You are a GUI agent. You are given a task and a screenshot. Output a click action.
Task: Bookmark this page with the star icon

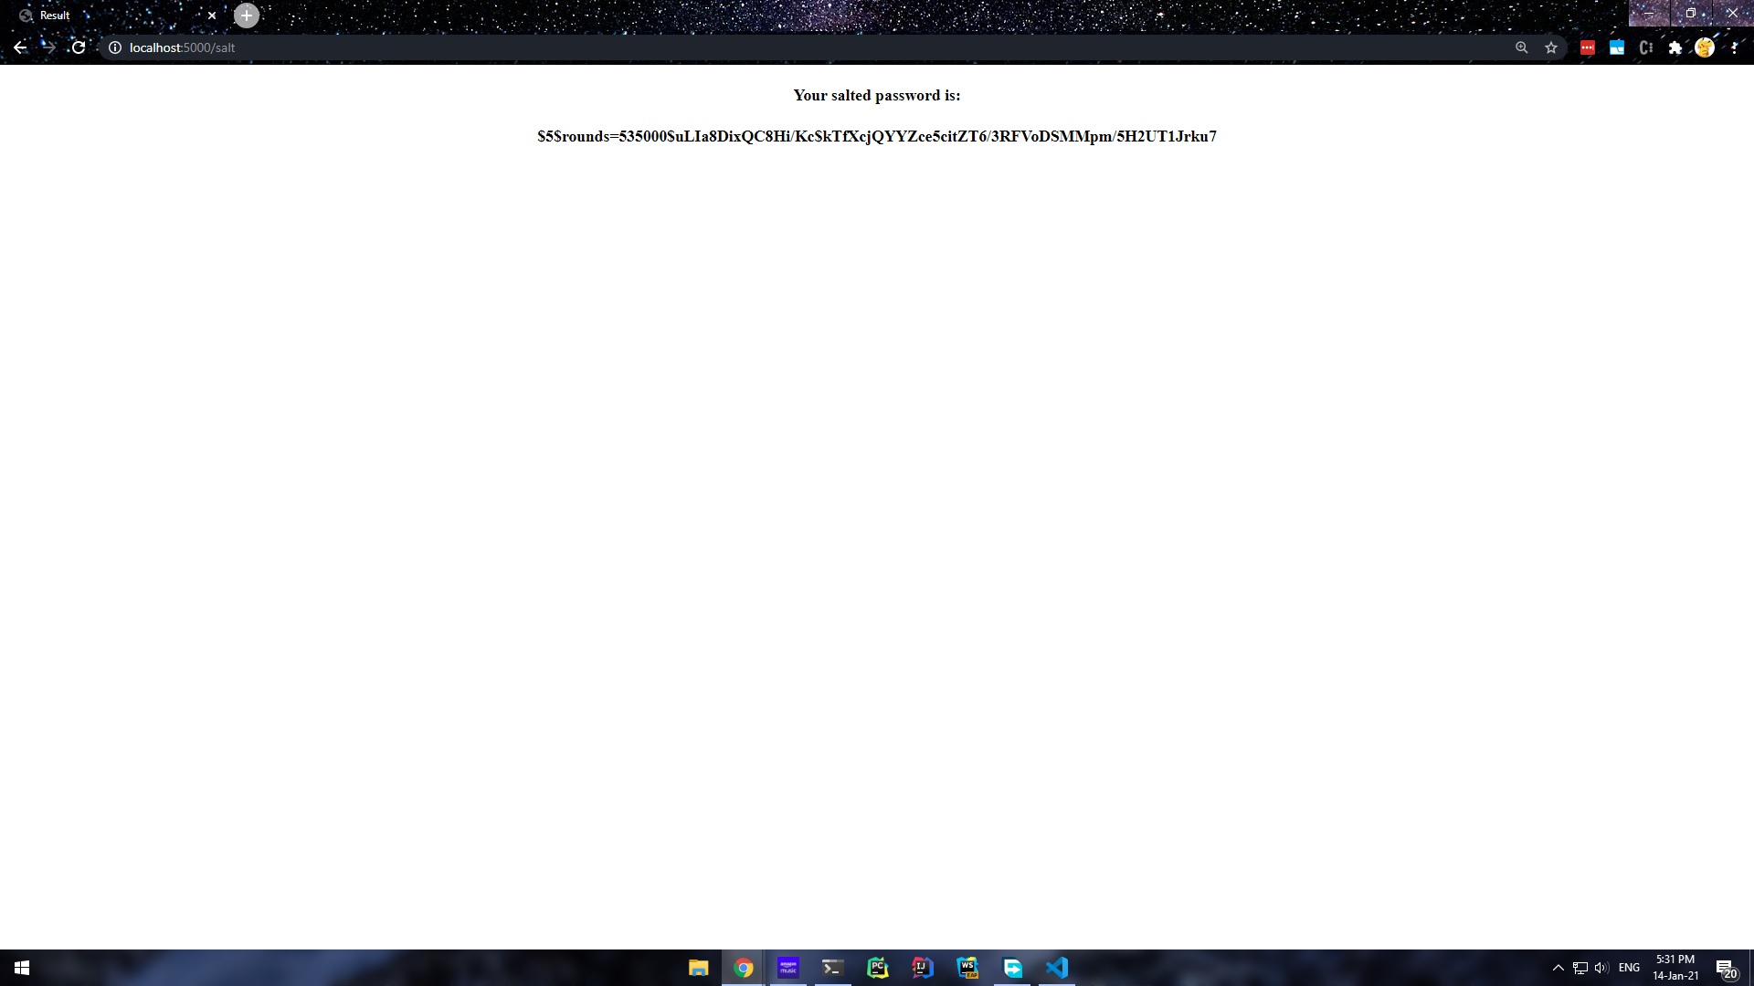tap(1551, 47)
